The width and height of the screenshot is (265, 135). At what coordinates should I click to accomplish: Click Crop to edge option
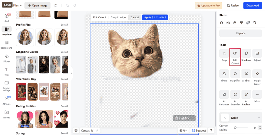118,18
